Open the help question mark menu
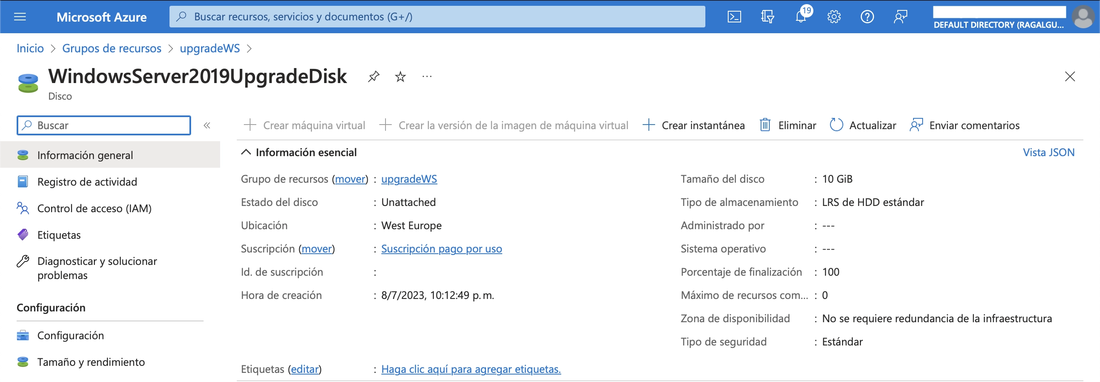The width and height of the screenshot is (1100, 382). coord(867,17)
